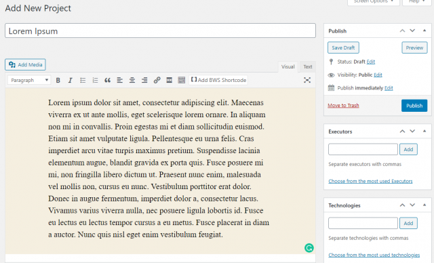The image size is (434, 263).
Task: Choose from the most used Executors
Action: [370, 181]
